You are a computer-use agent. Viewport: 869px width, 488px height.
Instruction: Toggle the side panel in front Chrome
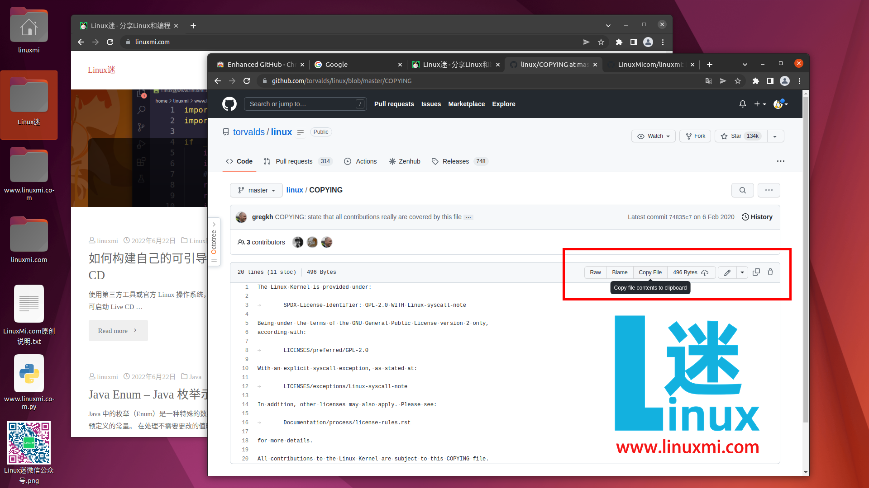(770, 81)
